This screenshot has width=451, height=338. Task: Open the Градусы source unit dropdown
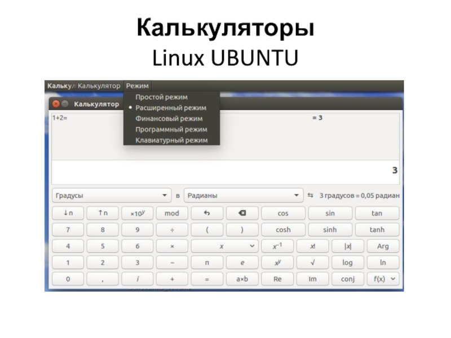(x=112, y=195)
